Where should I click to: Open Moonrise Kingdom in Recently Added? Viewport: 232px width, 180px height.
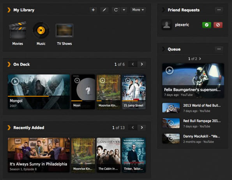coord(83,155)
